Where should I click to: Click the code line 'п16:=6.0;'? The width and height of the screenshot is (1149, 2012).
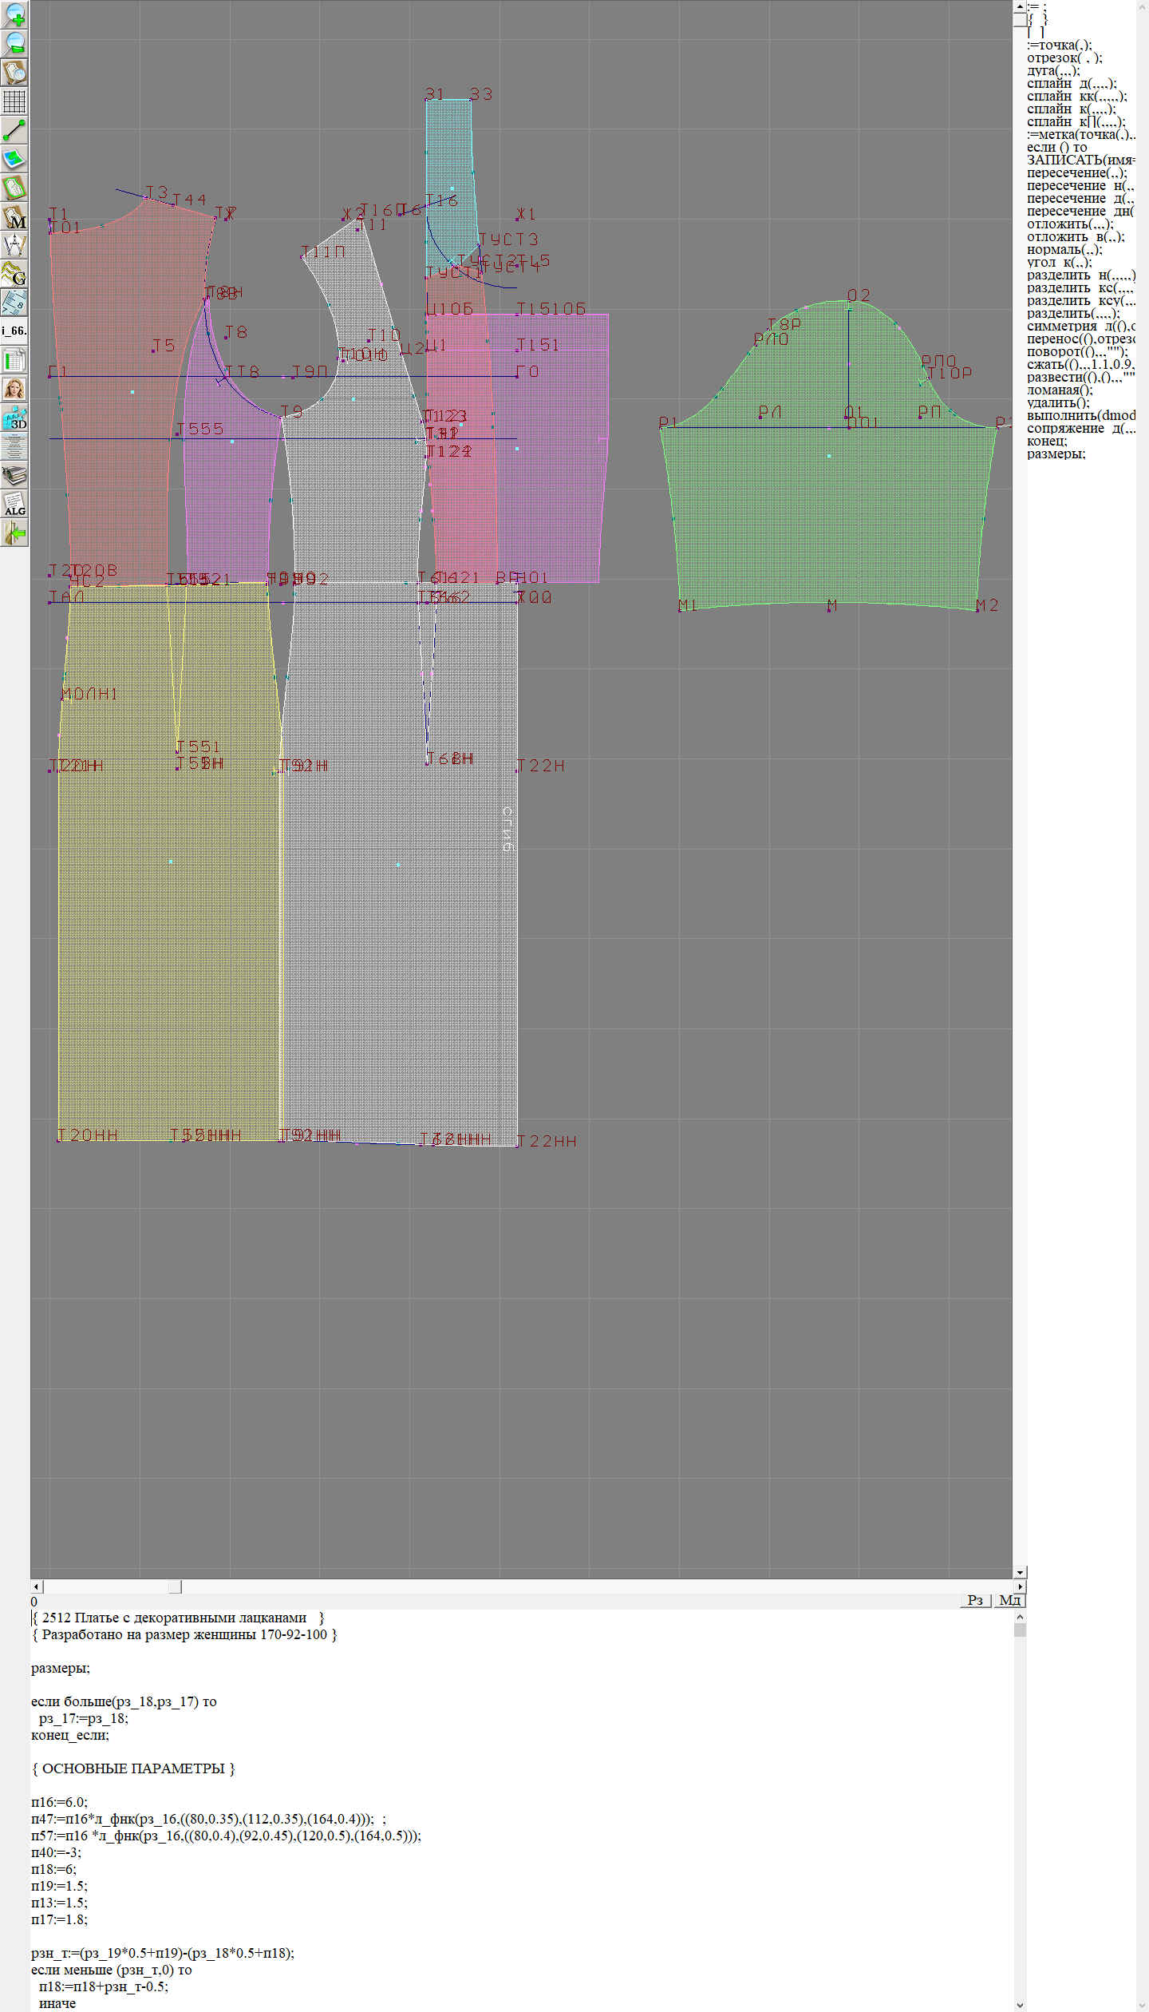click(60, 1802)
